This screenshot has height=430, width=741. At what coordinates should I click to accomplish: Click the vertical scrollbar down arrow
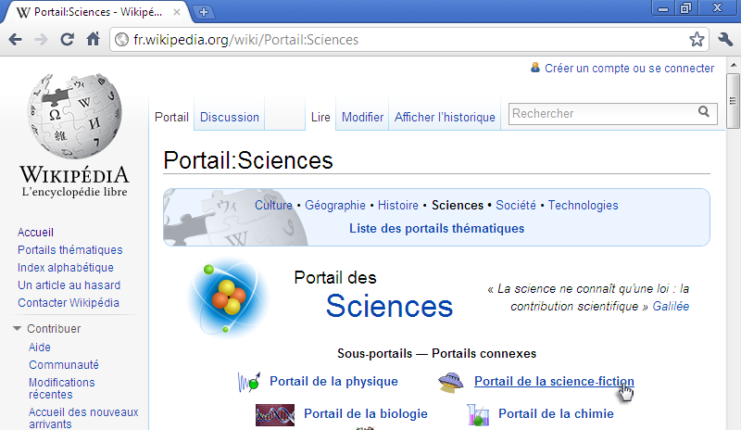(734, 423)
